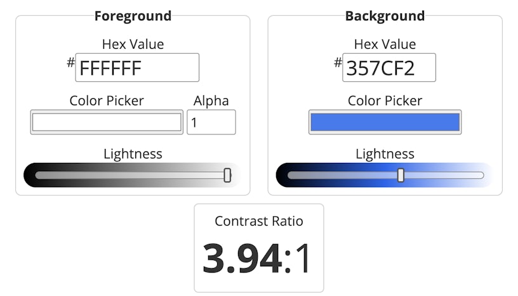
Task: Click the Foreground hex value input field
Action: pos(137,68)
